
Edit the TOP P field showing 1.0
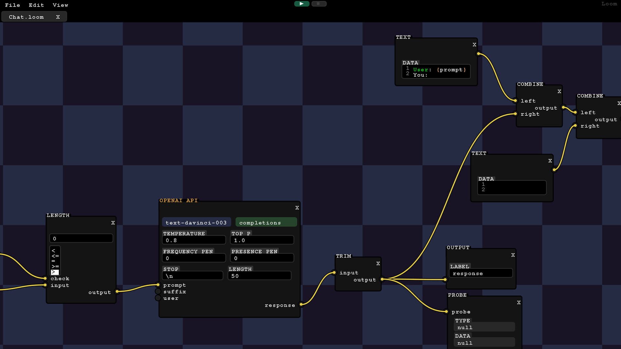pos(262,240)
